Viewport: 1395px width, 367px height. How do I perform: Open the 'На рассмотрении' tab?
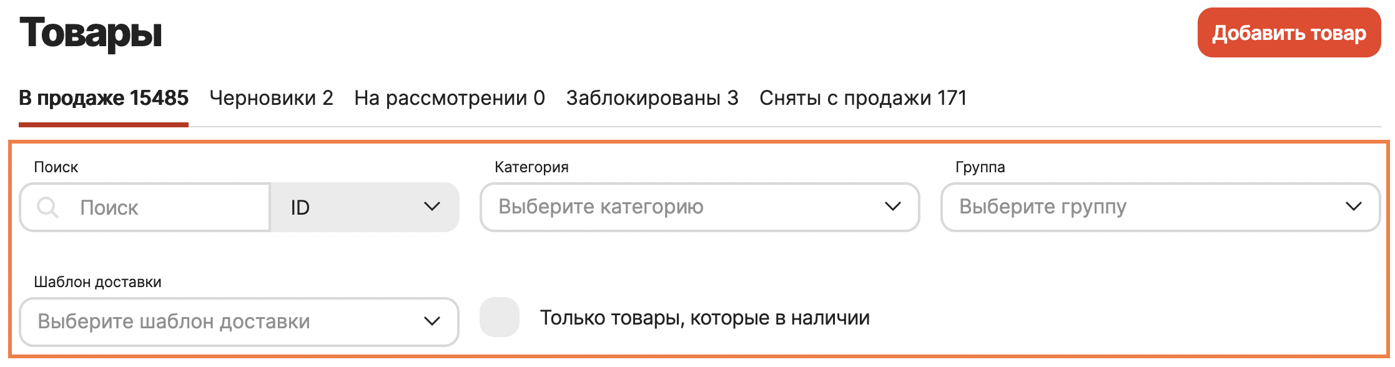pyautogui.click(x=449, y=97)
